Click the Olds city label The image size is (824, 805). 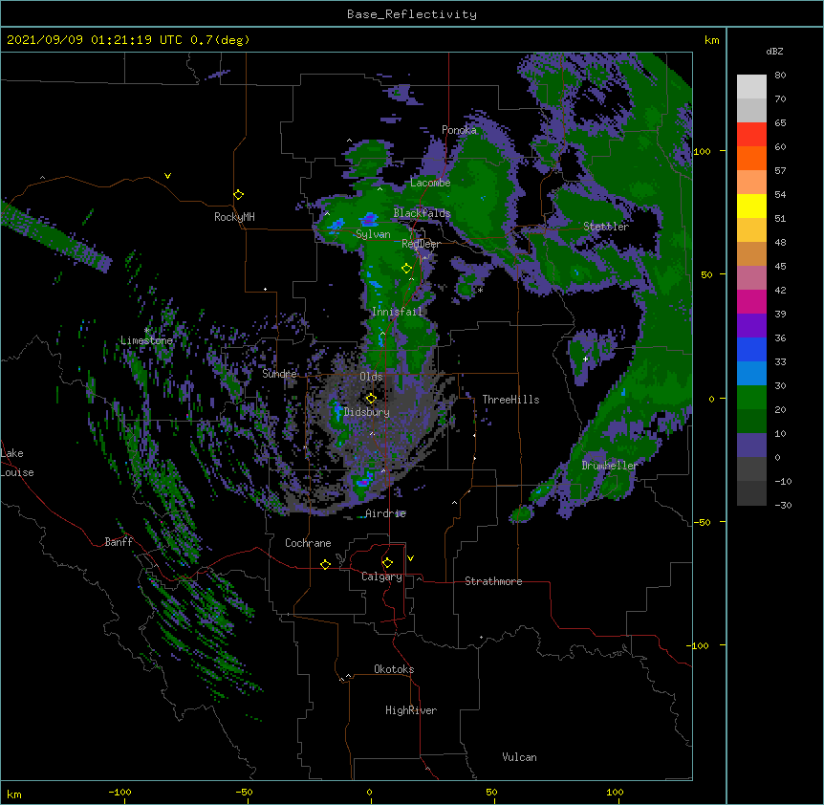(371, 377)
